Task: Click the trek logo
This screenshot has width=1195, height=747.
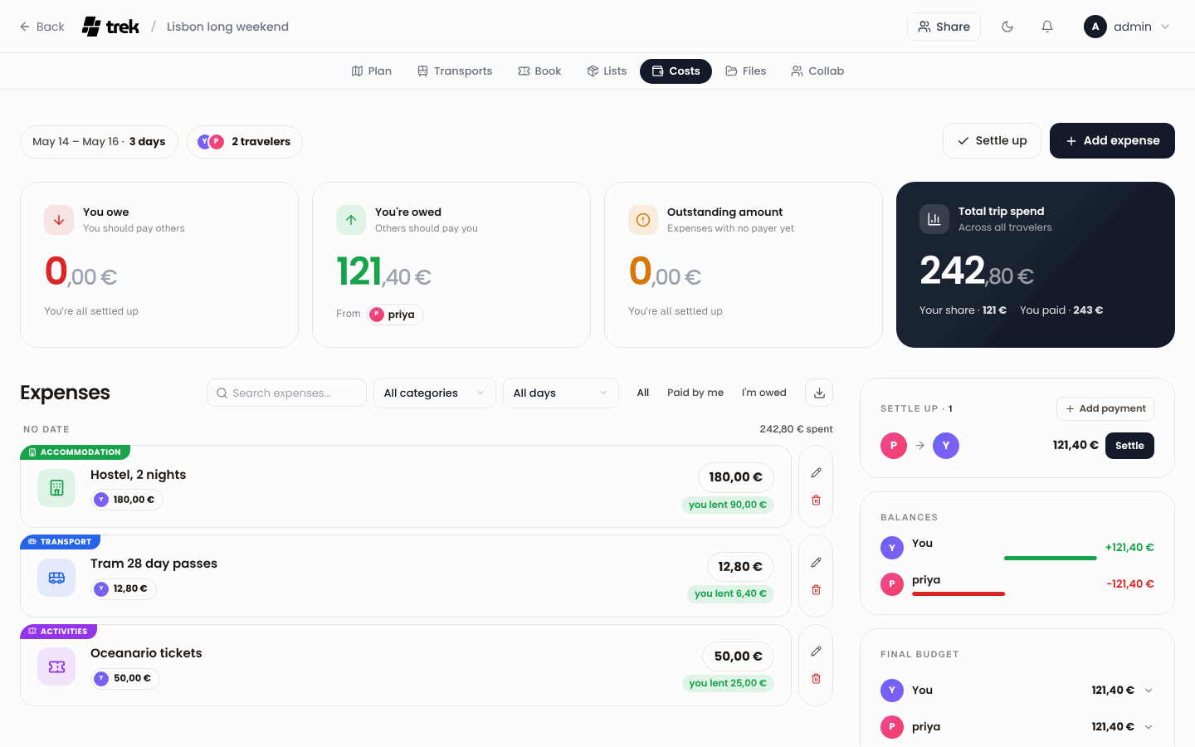Action: coord(110,27)
